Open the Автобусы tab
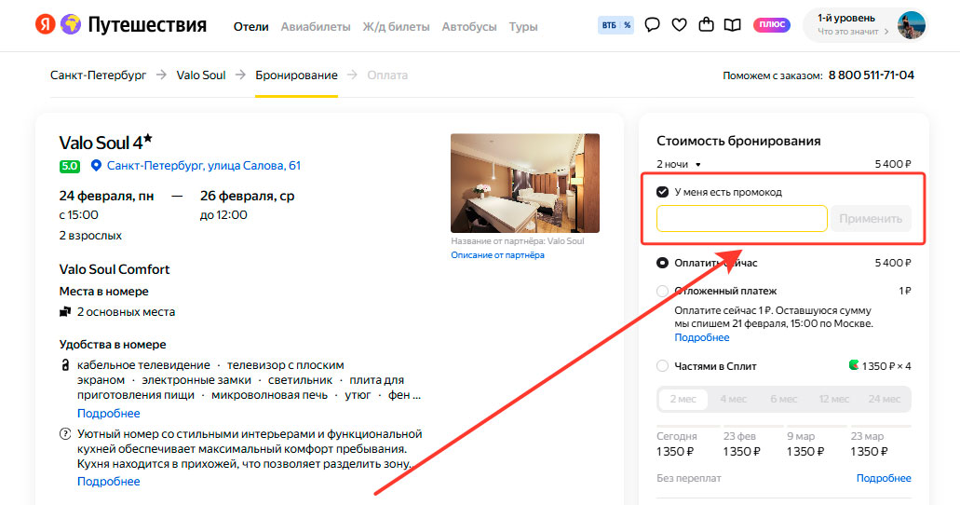This screenshot has height=505, width=960. 469,27
